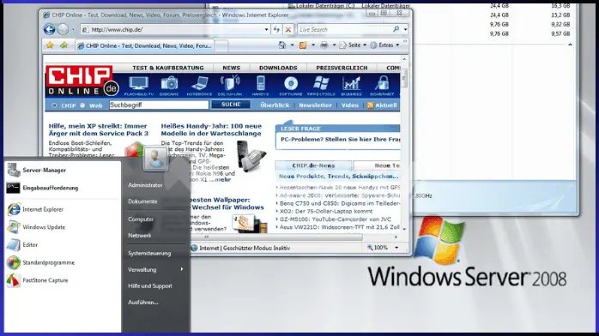Open the Preisvergleich tab on CHIP
599x336 pixels.
[x=342, y=68]
